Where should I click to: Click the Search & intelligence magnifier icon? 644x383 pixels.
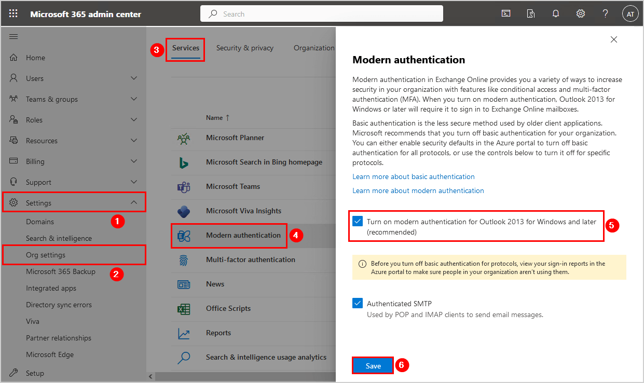[x=184, y=358]
